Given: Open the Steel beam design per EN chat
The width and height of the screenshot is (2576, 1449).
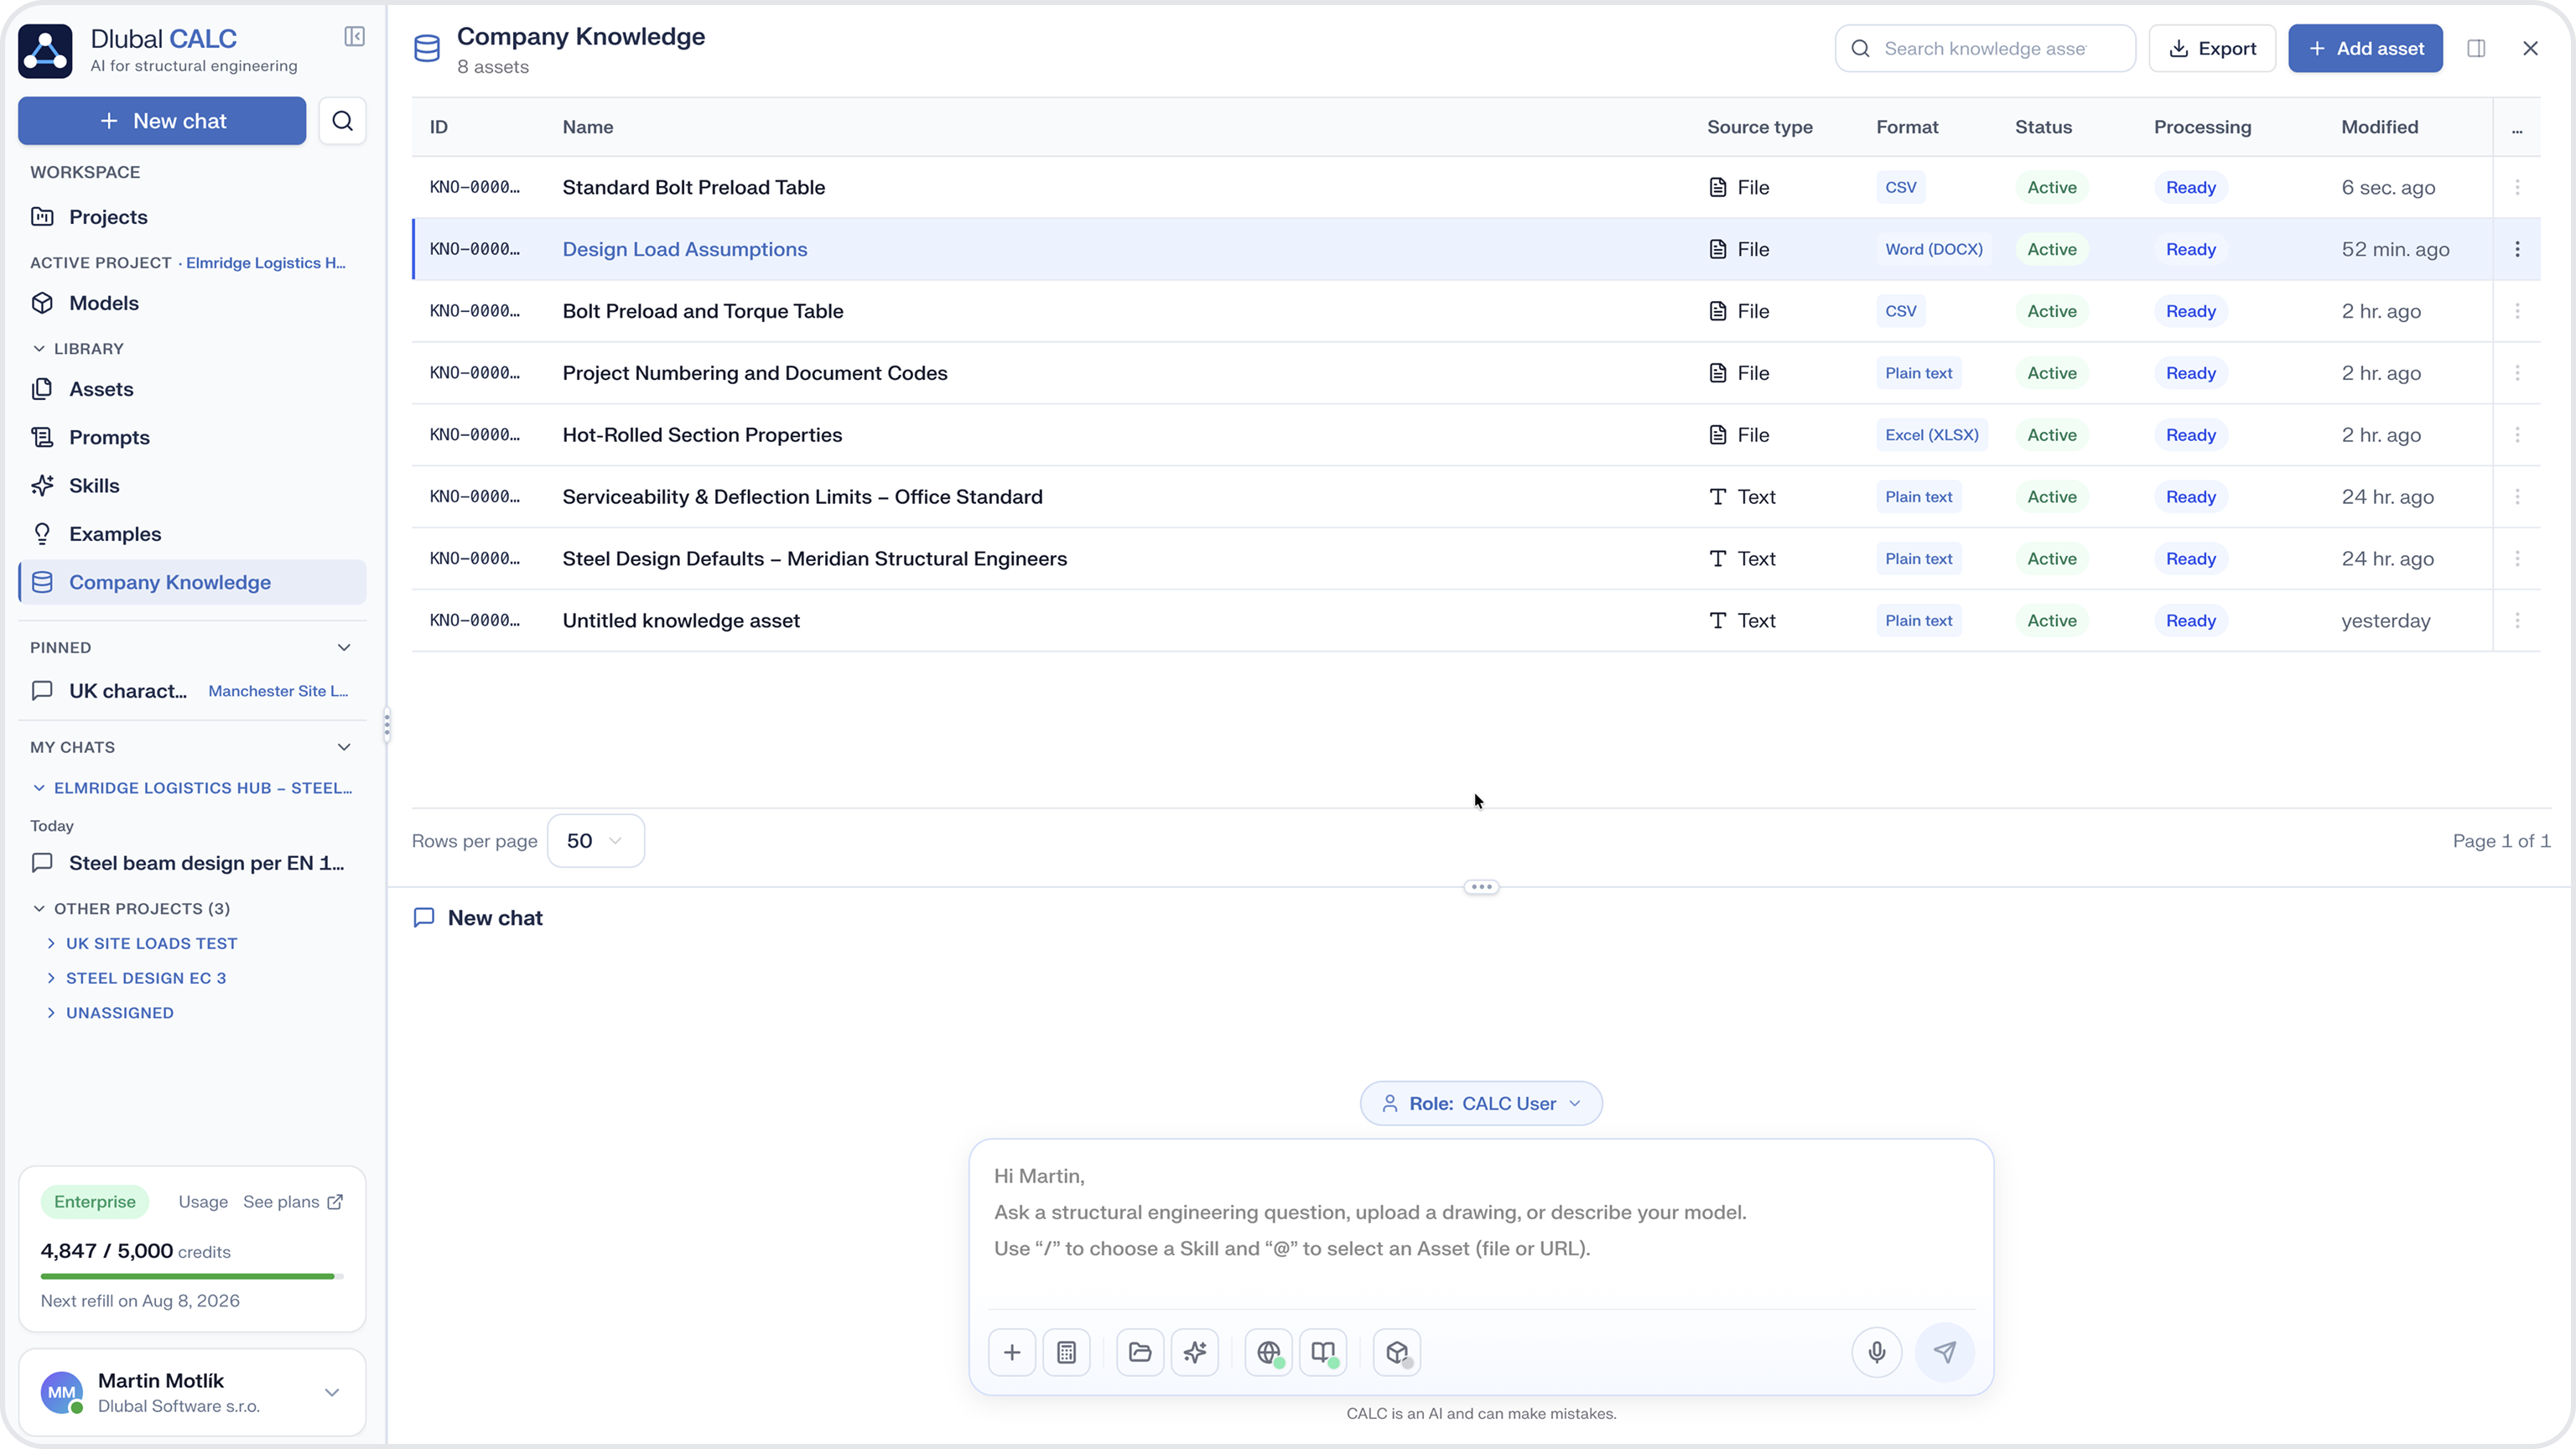Looking at the screenshot, I should 192,863.
